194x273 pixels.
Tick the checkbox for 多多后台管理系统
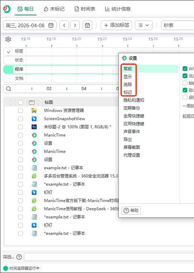pyautogui.click(x=20, y=176)
